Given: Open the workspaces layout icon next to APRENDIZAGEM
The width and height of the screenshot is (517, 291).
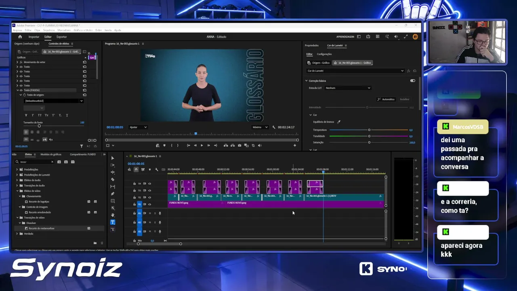Looking at the screenshot, I should (x=359, y=37).
